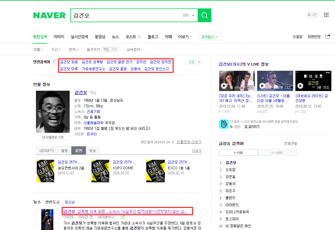Click related search 김건모 혼인신고
The height and width of the screenshot is (230, 335).
pyautogui.click(x=156, y=69)
